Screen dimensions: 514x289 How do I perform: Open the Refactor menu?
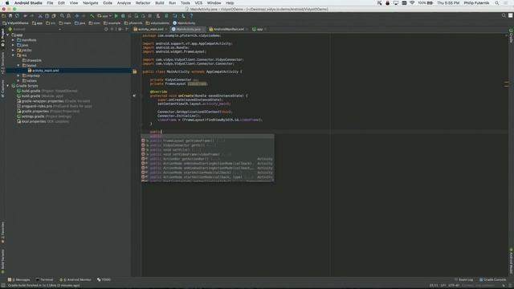point(143,3)
